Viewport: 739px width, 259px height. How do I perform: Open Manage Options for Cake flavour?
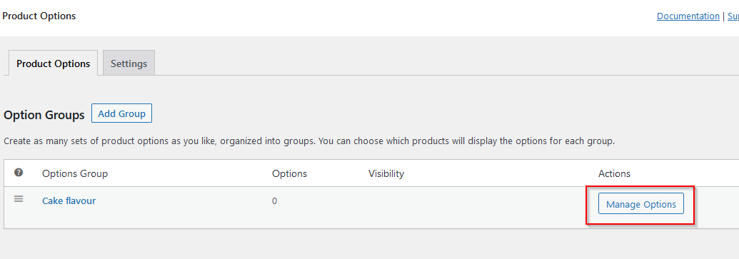pyautogui.click(x=641, y=204)
